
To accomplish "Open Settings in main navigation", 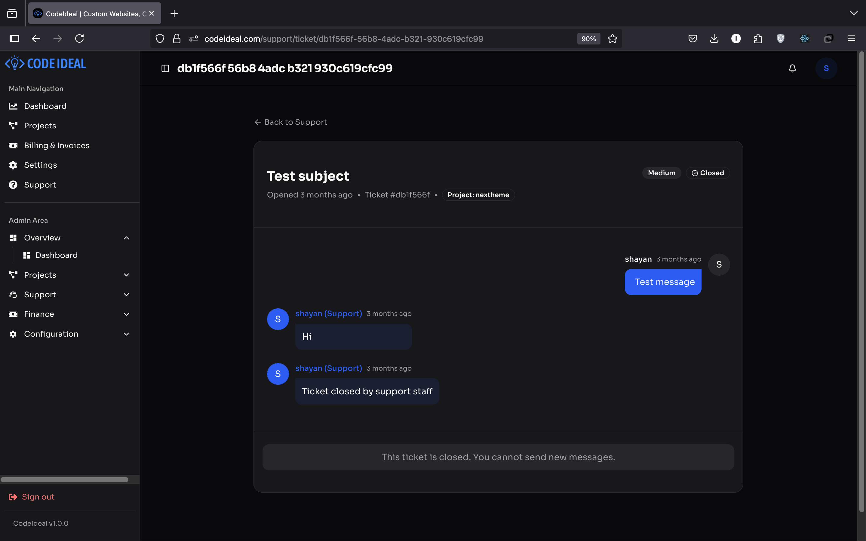I will point(40,165).
